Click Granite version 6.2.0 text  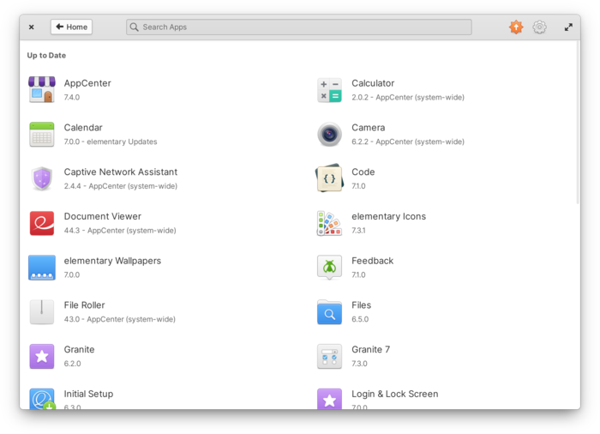pyautogui.click(x=72, y=364)
